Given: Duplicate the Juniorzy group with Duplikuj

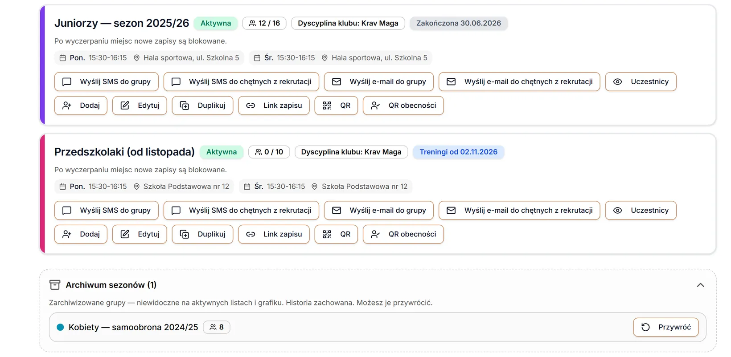Looking at the screenshot, I should pos(202,105).
